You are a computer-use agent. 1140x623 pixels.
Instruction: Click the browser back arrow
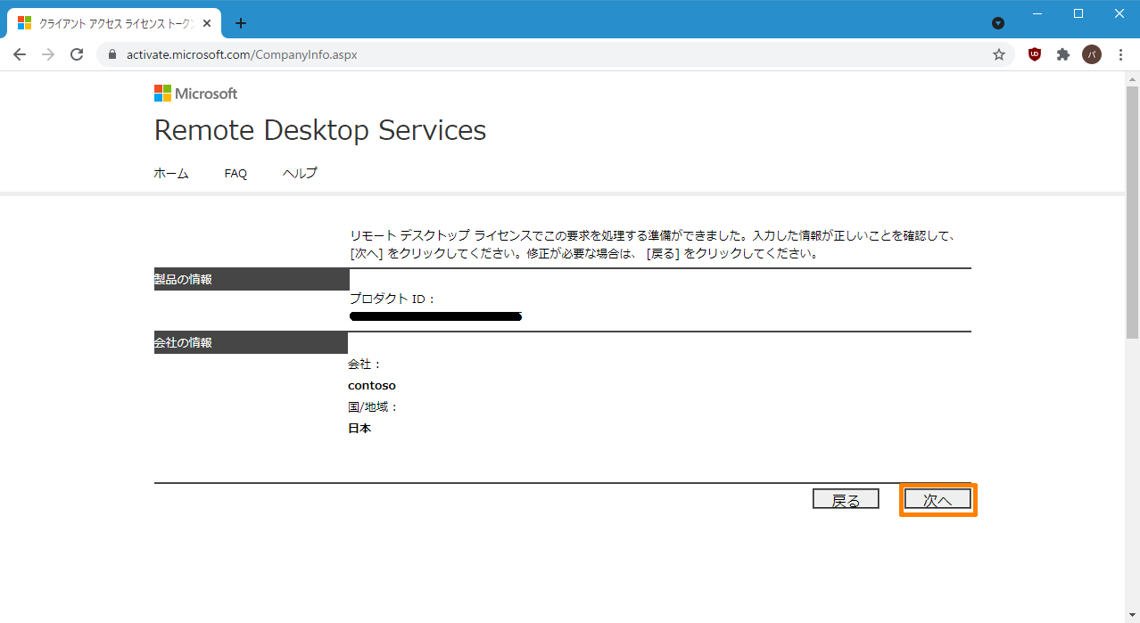[x=20, y=54]
